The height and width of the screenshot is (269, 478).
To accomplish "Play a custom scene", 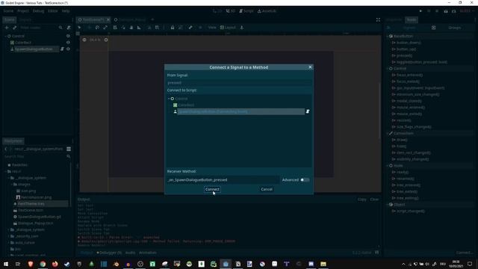I will (x=454, y=11).
